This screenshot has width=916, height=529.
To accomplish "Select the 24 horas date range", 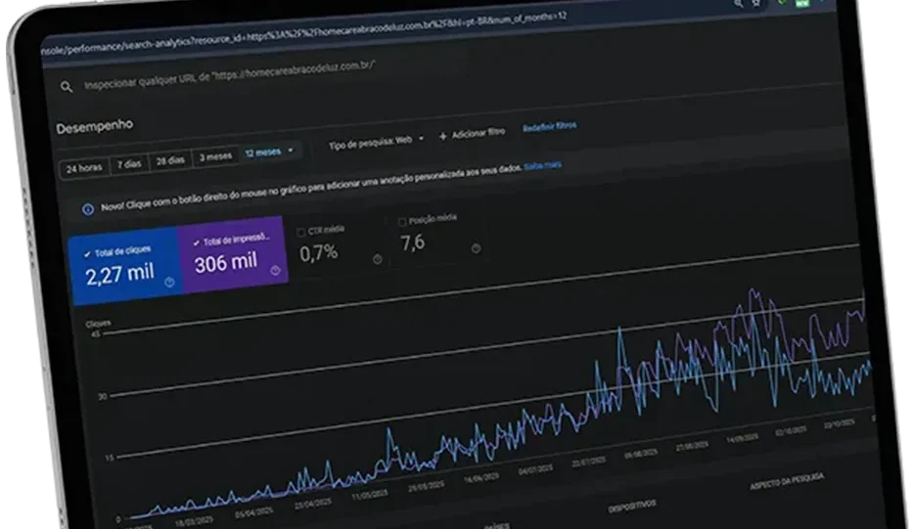I will (x=83, y=168).
